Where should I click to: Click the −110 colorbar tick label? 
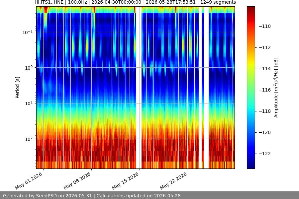click(265, 26)
